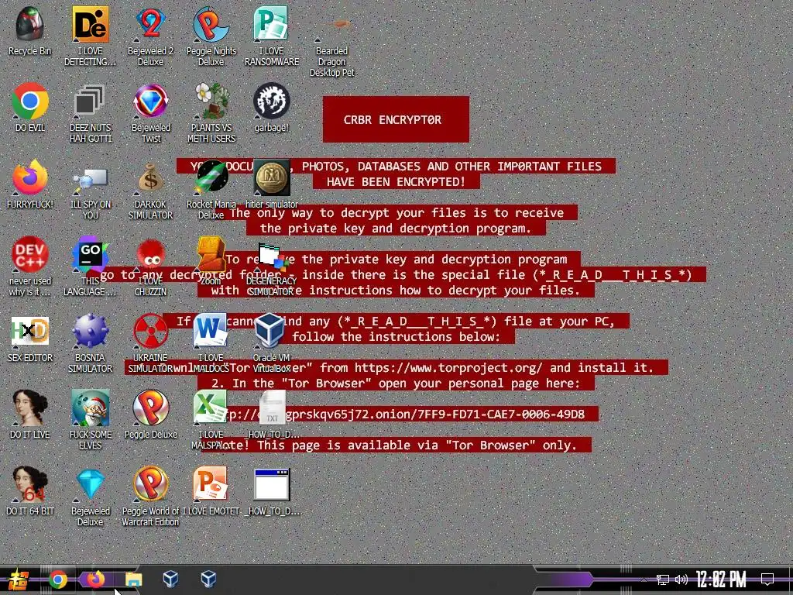
Task: Open the network tray icon
Action: tap(662, 580)
